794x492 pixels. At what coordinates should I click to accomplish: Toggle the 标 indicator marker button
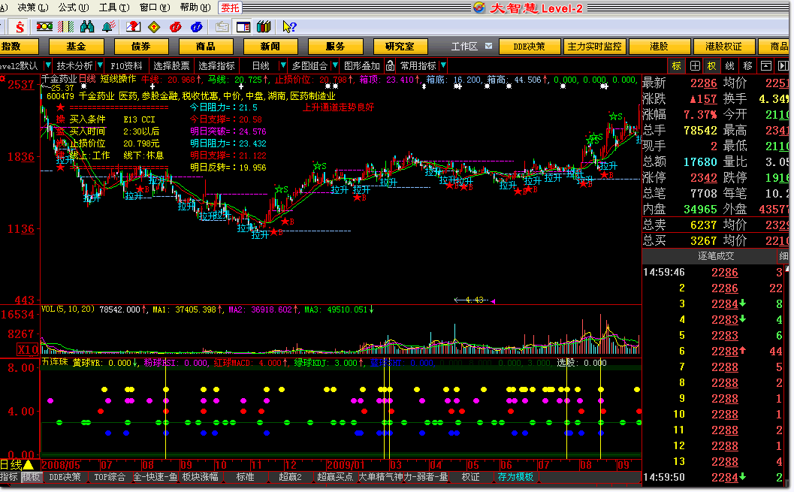click(677, 66)
